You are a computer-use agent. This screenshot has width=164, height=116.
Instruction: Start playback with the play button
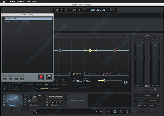tap(61, 10)
